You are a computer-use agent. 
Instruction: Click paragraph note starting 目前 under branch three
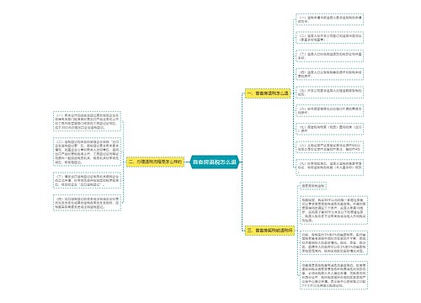pyautogui.click(x=333, y=242)
